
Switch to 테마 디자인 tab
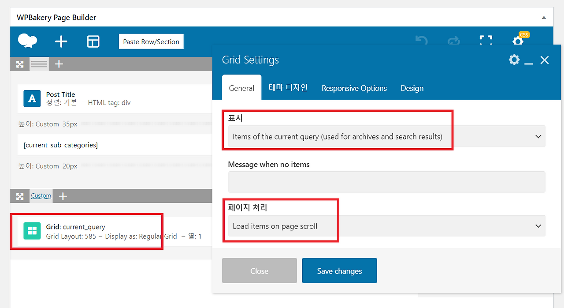(x=288, y=88)
